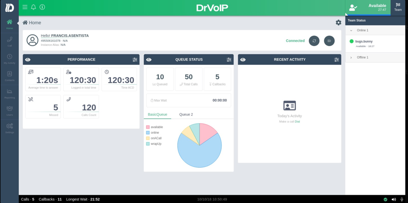408x203 pixels.
Task: Click Callbacks 11 in footer
Action: pyautogui.click(x=50, y=200)
